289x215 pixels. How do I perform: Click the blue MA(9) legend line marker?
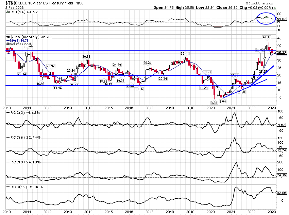[8, 40]
